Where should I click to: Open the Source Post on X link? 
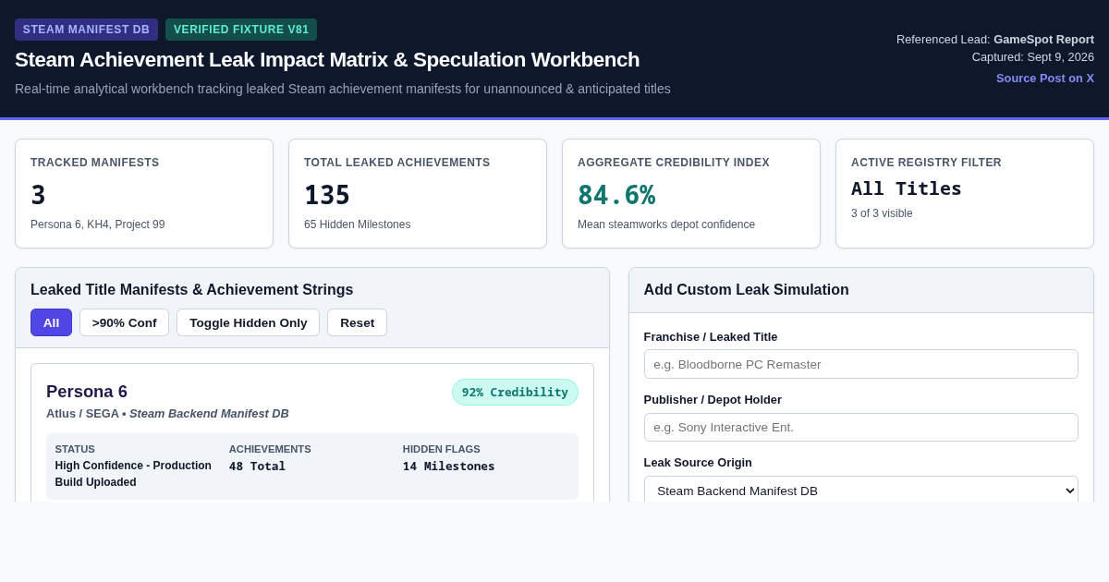1044,79
